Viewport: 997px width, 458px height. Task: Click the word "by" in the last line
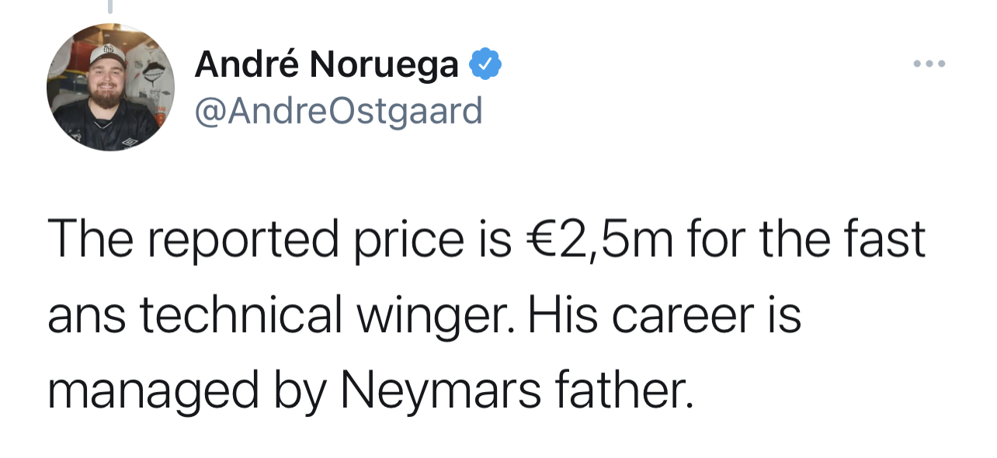pos(297,390)
